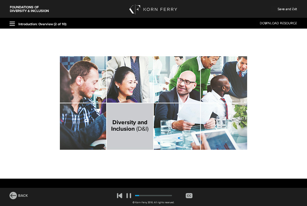The width and height of the screenshot is (307, 206).
Task: Toggle closed captions with CC button
Action: pyautogui.click(x=189, y=196)
